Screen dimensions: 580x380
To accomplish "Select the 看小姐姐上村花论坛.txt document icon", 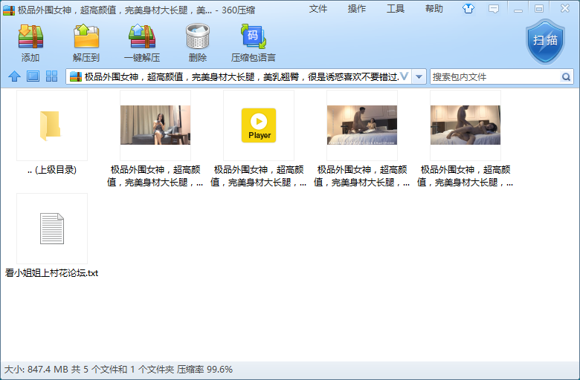I will tap(52, 229).
